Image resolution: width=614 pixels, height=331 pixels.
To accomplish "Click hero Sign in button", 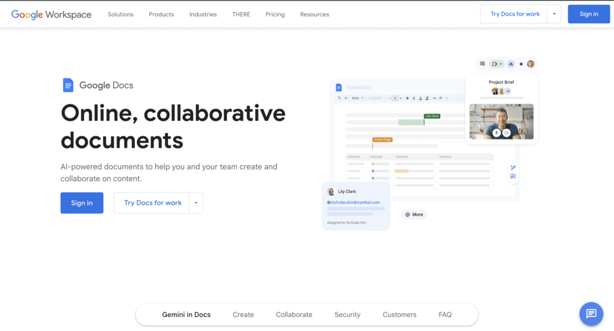I will coord(82,203).
